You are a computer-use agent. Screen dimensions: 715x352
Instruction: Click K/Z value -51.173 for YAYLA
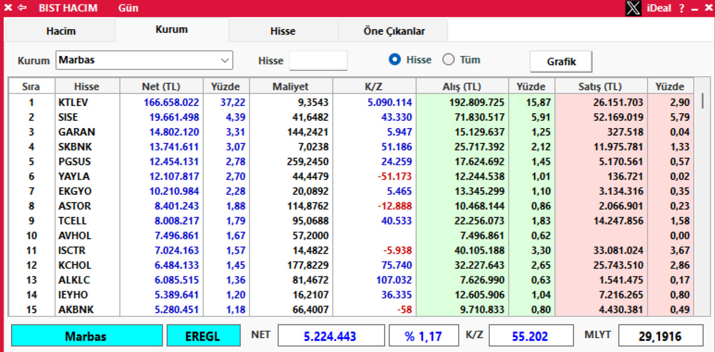click(394, 176)
